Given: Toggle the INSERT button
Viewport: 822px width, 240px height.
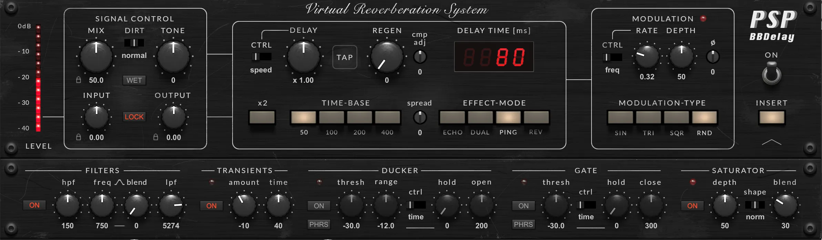Looking at the screenshot, I should (x=772, y=117).
